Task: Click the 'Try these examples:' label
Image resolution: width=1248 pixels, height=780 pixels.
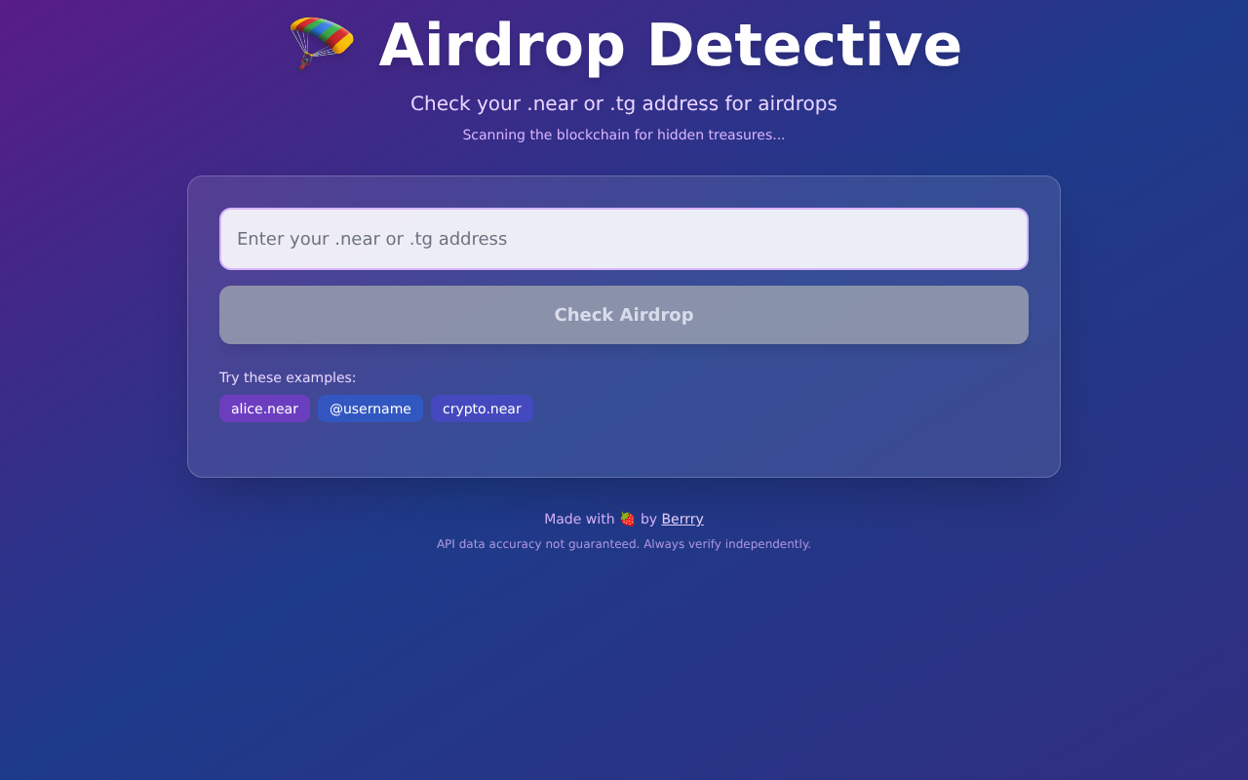Action: [287, 376]
